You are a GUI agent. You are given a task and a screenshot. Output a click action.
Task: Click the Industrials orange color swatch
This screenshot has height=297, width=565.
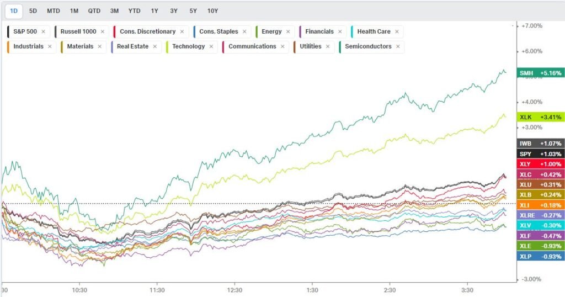click(x=9, y=46)
